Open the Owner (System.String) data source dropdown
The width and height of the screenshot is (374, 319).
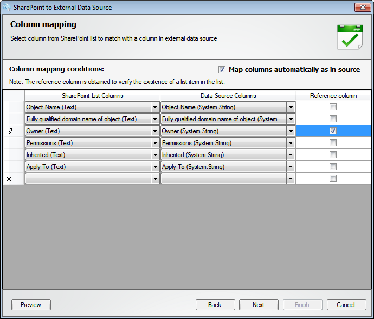tap(291, 131)
